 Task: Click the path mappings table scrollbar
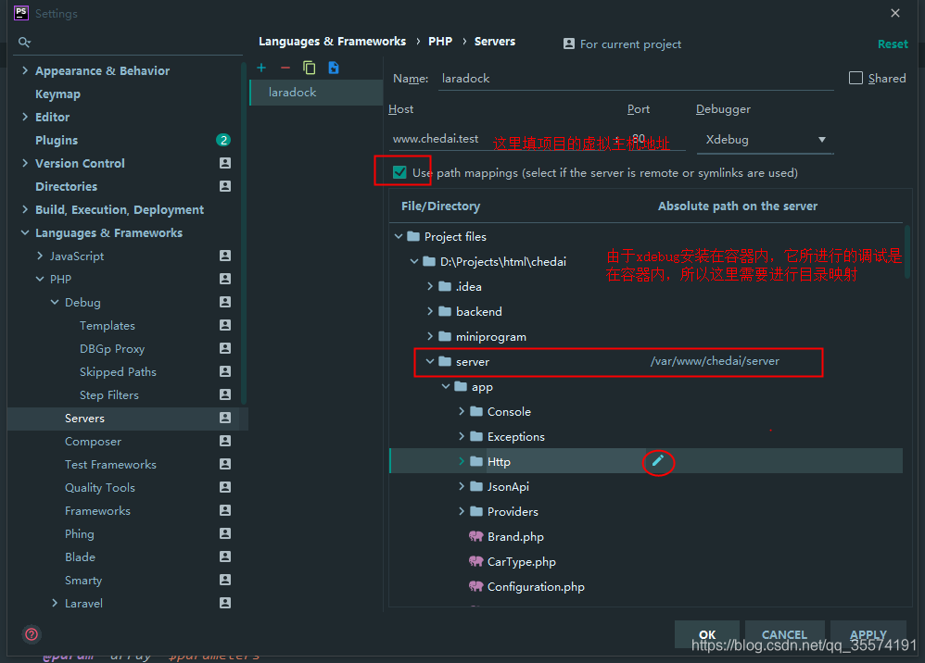pyautogui.click(x=906, y=252)
